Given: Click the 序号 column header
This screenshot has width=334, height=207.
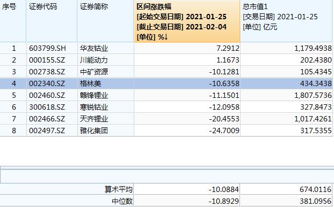Looking at the screenshot, I should [x=13, y=21].
